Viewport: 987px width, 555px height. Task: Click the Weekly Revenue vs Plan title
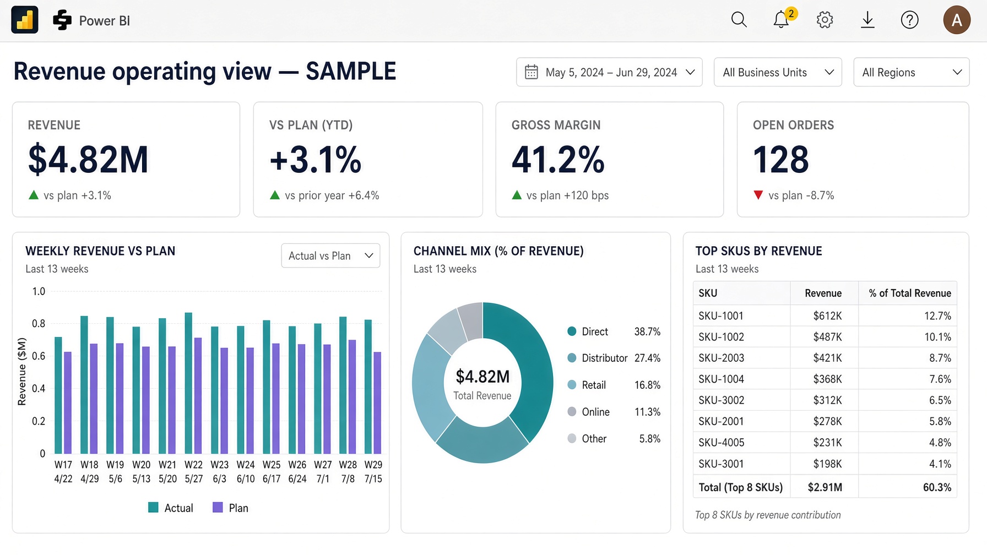(x=100, y=251)
